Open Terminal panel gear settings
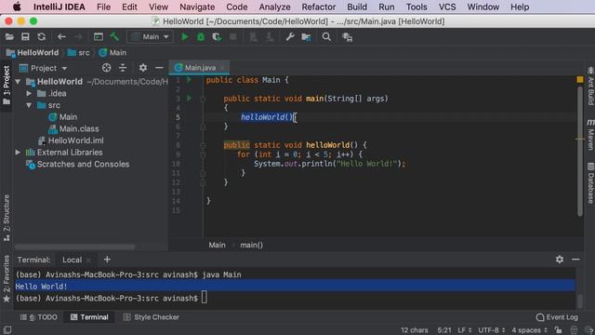This screenshot has width=595, height=335. tap(560, 260)
